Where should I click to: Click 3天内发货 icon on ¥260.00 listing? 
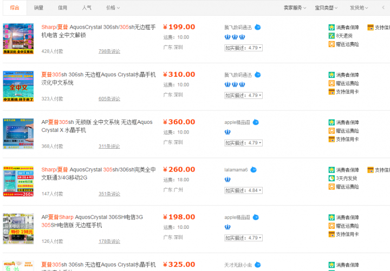(x=331, y=179)
